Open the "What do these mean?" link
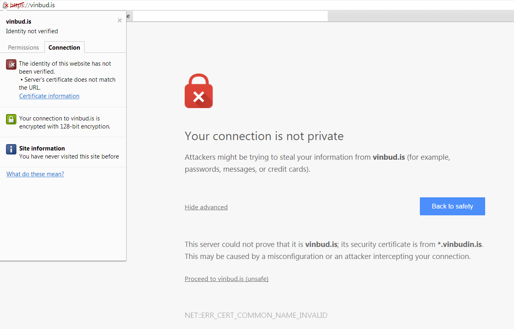This screenshot has width=514, height=329. pyautogui.click(x=35, y=174)
